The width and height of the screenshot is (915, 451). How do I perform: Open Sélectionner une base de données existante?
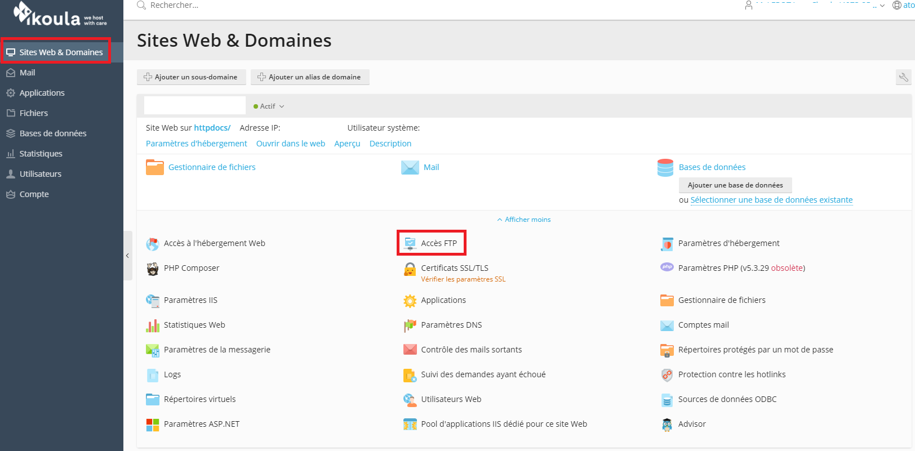771,200
